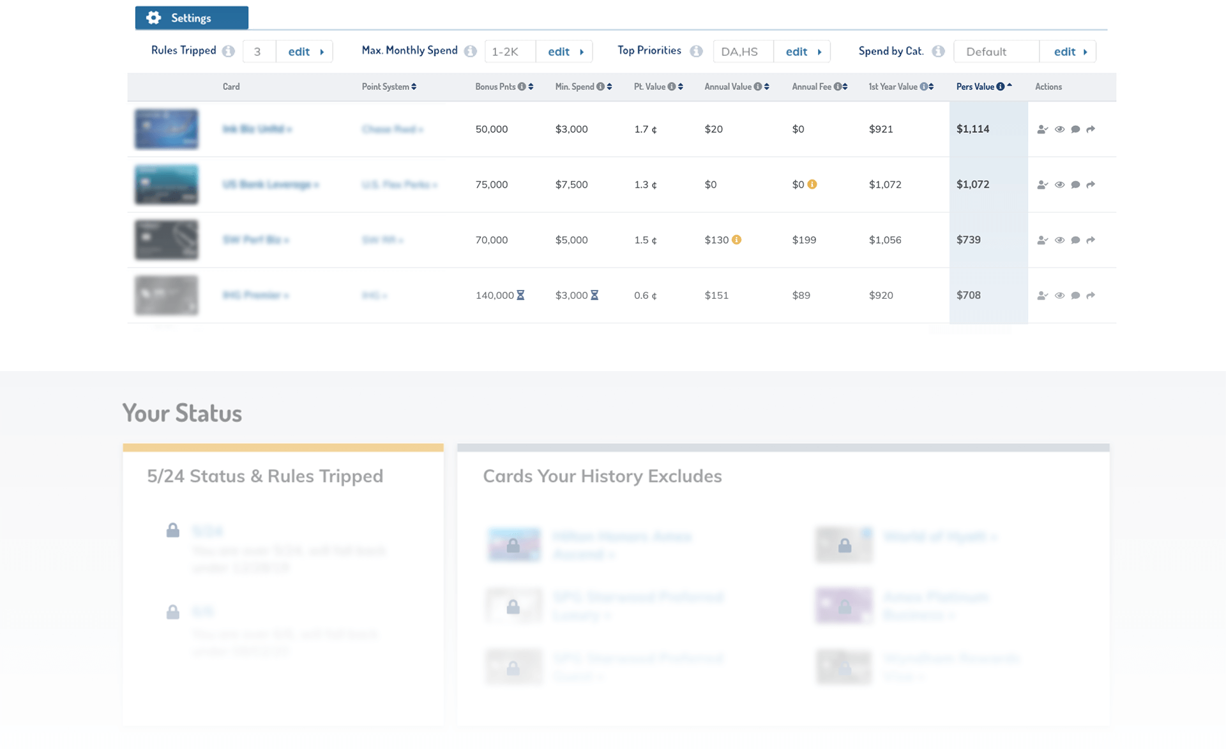Click the info icon in the Pers Value header
This screenshot has width=1226, height=749.
coord(1001,86)
